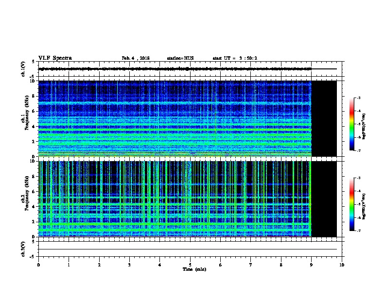Viewport: 385px width, 297px height.
Task: Click time axis tick label "5"
Action: click(x=190, y=265)
